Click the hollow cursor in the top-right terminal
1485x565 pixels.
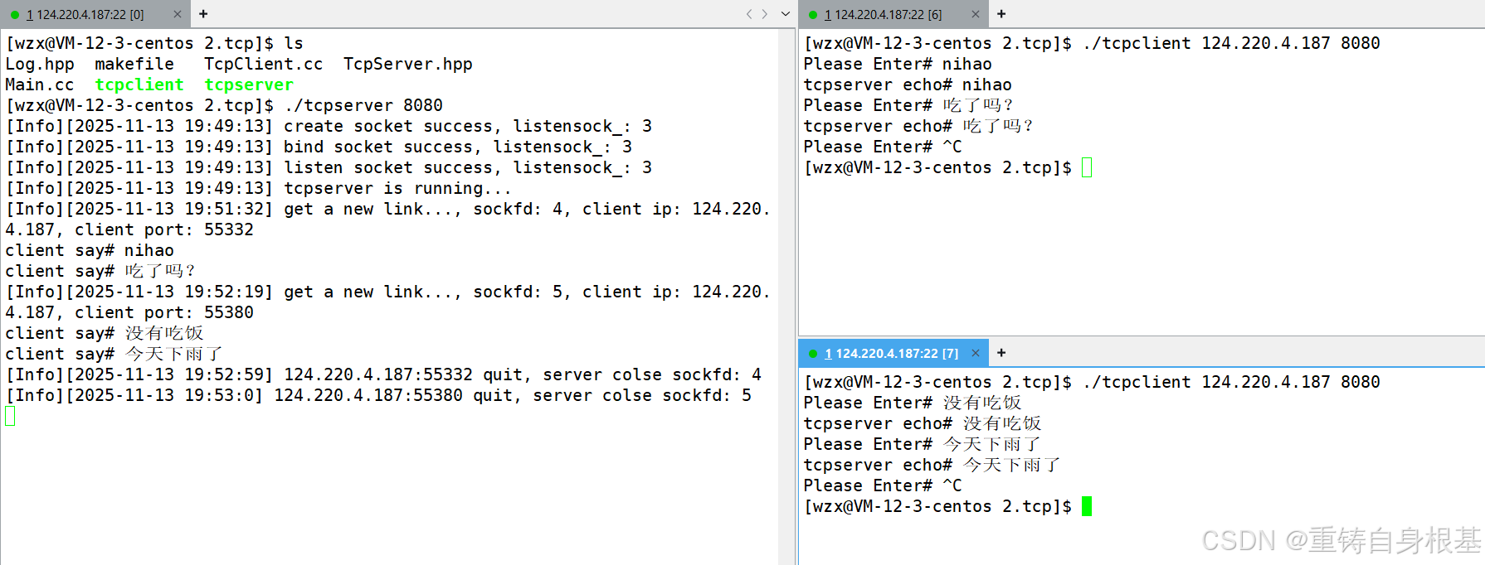pyautogui.click(x=1087, y=167)
